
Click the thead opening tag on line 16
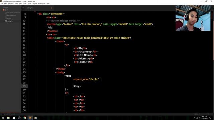click(60, 41)
